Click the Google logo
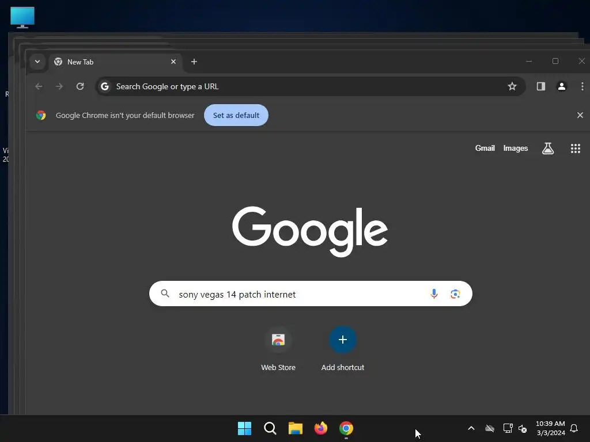This screenshot has height=442, width=590. [x=309, y=231]
